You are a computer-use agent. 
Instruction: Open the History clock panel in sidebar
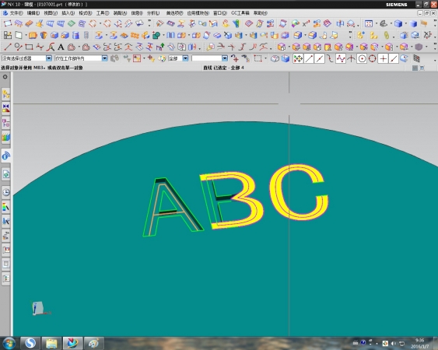pyautogui.click(x=6, y=192)
